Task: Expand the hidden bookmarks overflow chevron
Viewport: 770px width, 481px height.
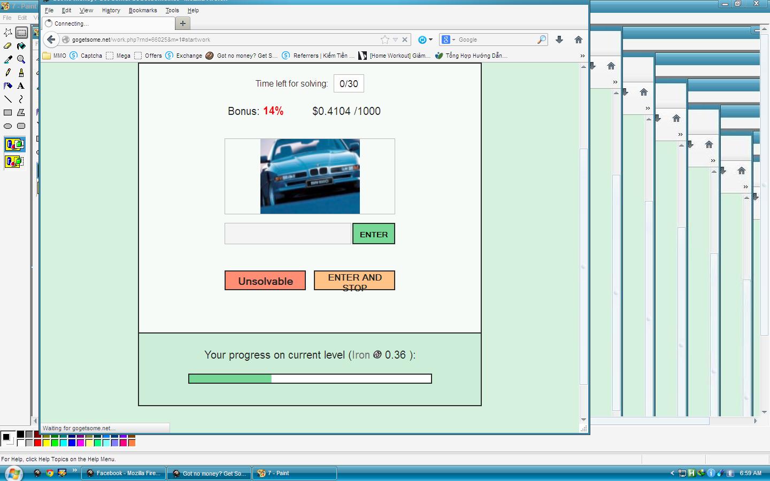Action: coord(582,56)
